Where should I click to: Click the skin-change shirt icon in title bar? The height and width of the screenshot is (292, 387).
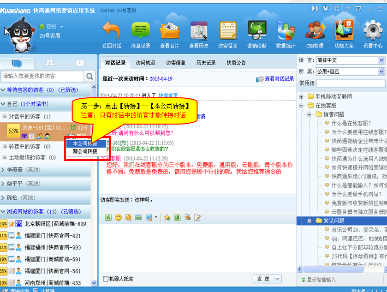326,8
